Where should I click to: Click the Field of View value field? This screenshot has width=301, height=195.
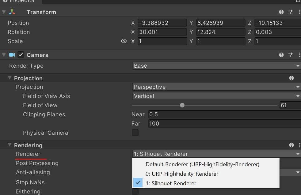290,105
